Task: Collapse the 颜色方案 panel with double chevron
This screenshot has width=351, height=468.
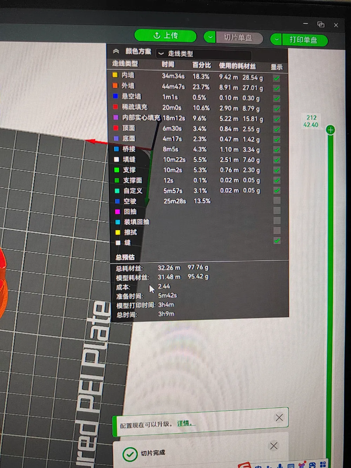Action: coord(116,51)
